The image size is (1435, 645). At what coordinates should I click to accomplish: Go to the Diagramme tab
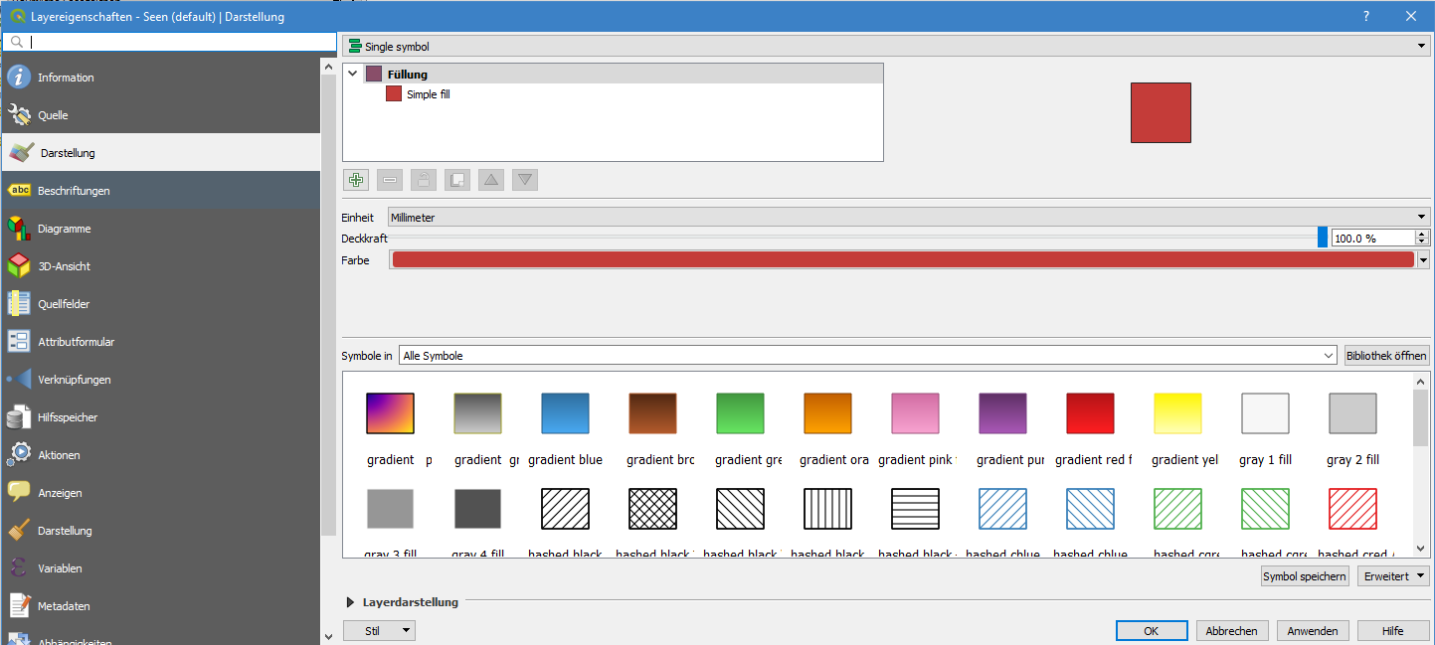pyautogui.click(x=64, y=229)
